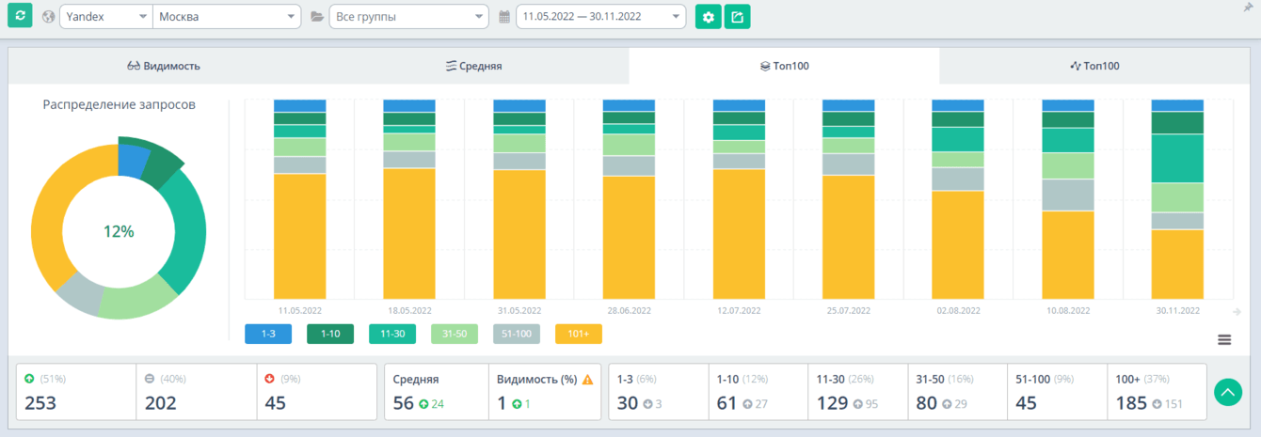The image size is (1261, 437).
Task: Open the chart hamburger menu
Action: click(x=1224, y=339)
